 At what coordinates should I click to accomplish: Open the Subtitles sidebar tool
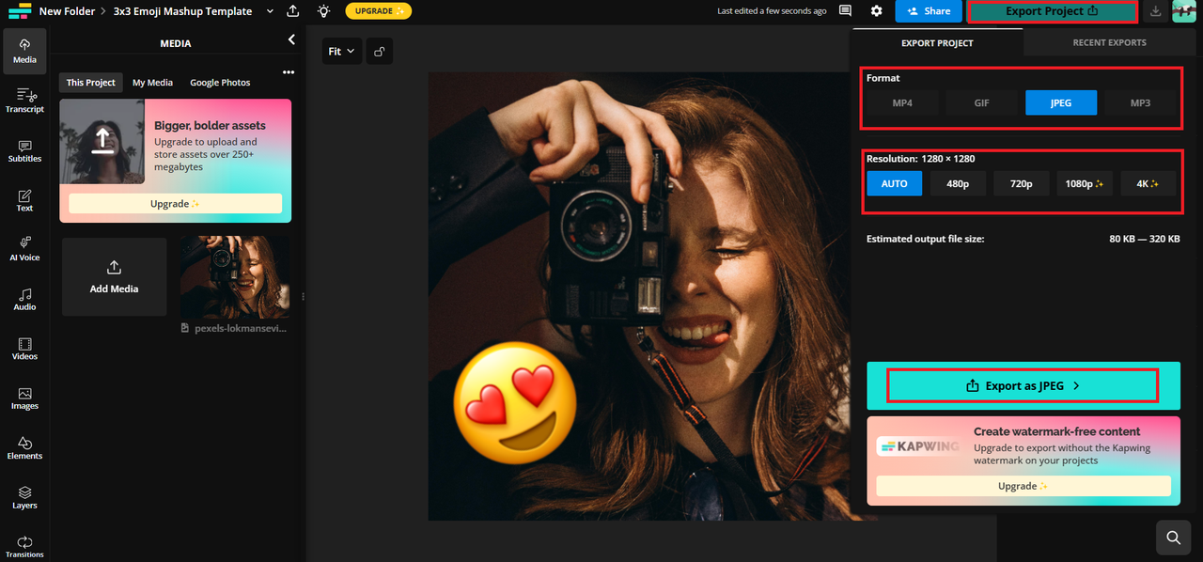[x=24, y=150]
